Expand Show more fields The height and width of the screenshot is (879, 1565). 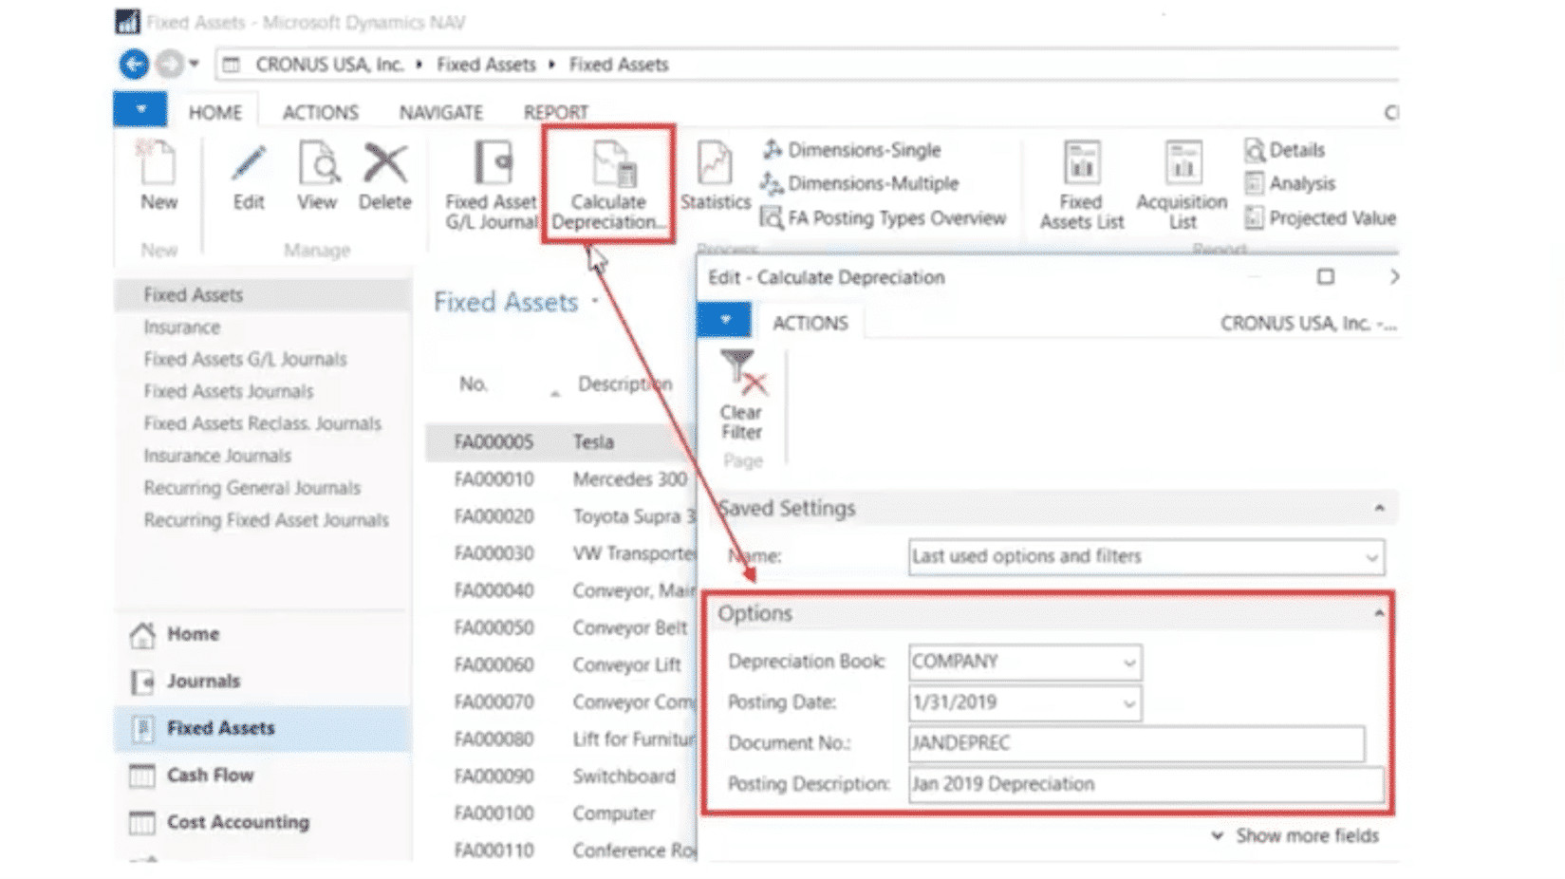click(x=1296, y=836)
